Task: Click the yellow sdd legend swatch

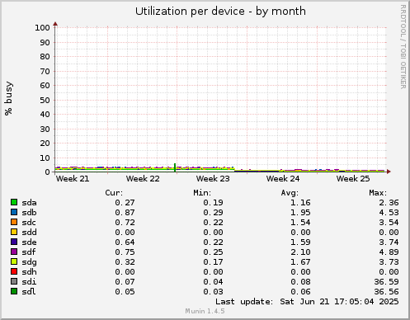Action: click(14, 232)
